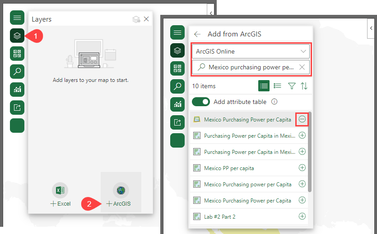The width and height of the screenshot is (377, 234).
Task: Switch to compact list view
Action: pos(264,86)
